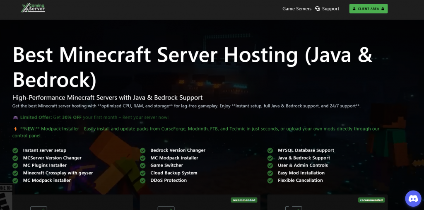
Task: Click the checkmark beside Bedrock Version Changer
Action: coord(143,150)
